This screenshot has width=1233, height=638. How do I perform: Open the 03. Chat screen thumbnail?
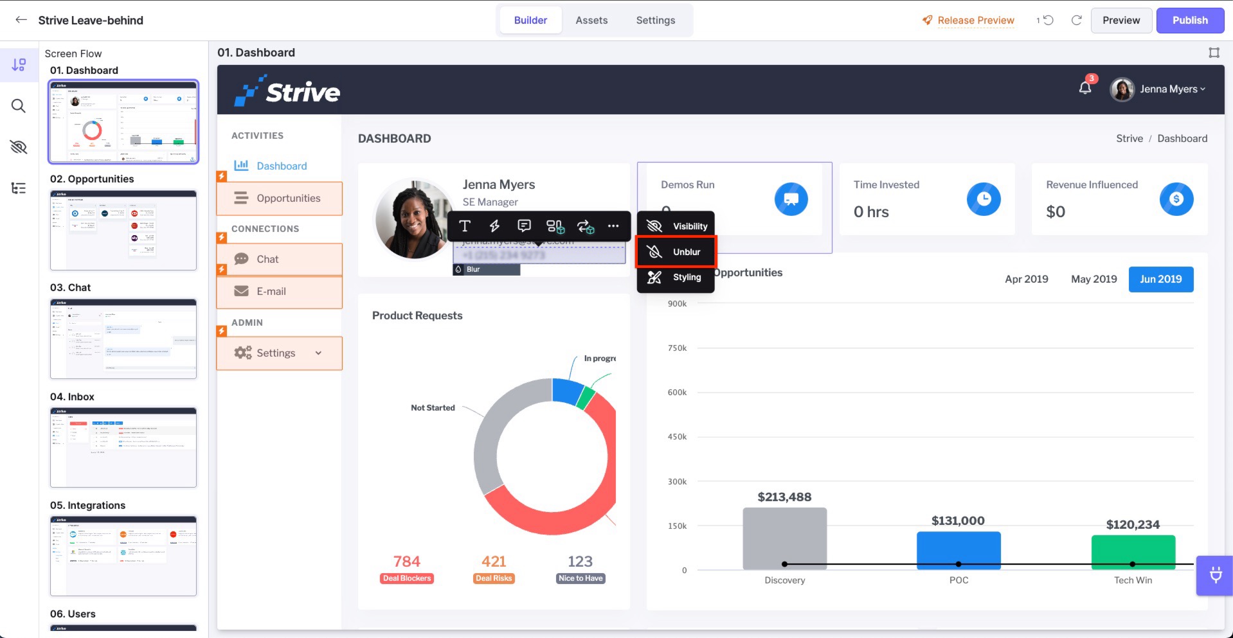(x=123, y=339)
